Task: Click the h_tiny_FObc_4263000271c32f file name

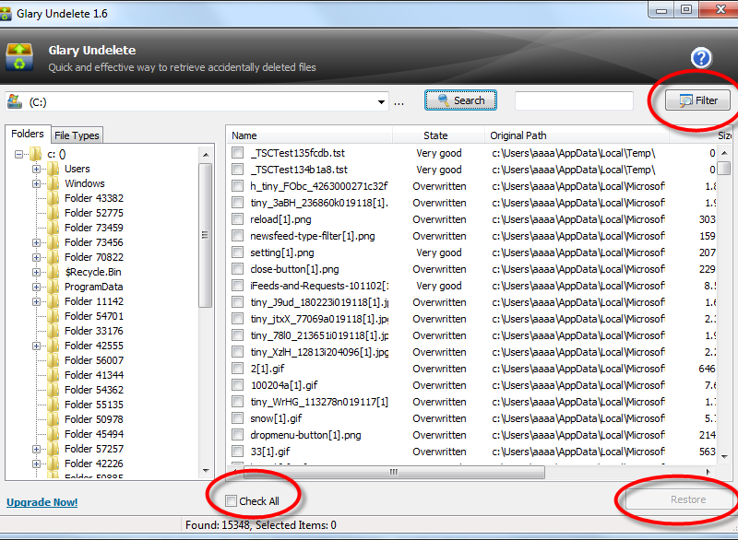Action: pos(319,186)
